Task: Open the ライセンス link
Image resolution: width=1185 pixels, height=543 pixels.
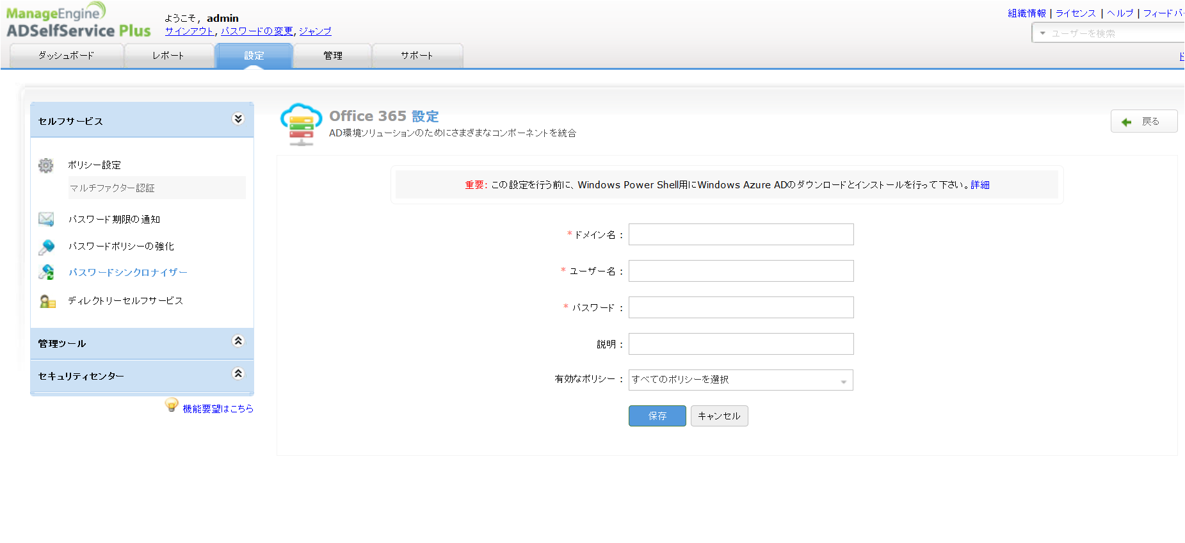Action: tap(1076, 13)
